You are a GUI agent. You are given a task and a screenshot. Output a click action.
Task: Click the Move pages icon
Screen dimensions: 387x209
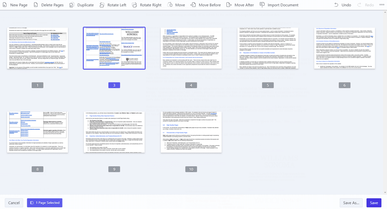click(170, 5)
